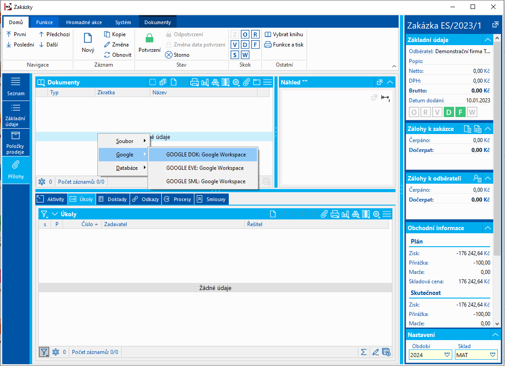Open the Seznam sidebar view
The height and width of the screenshot is (366, 505).
click(x=16, y=87)
